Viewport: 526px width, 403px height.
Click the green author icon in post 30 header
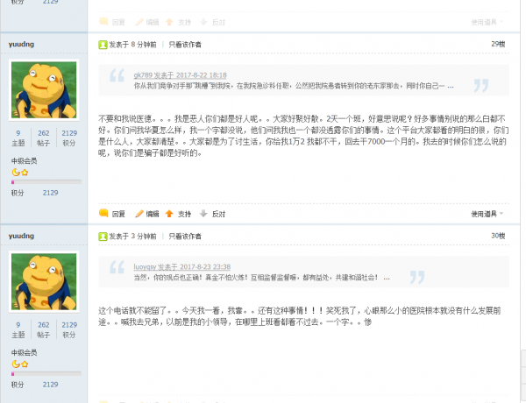point(103,237)
